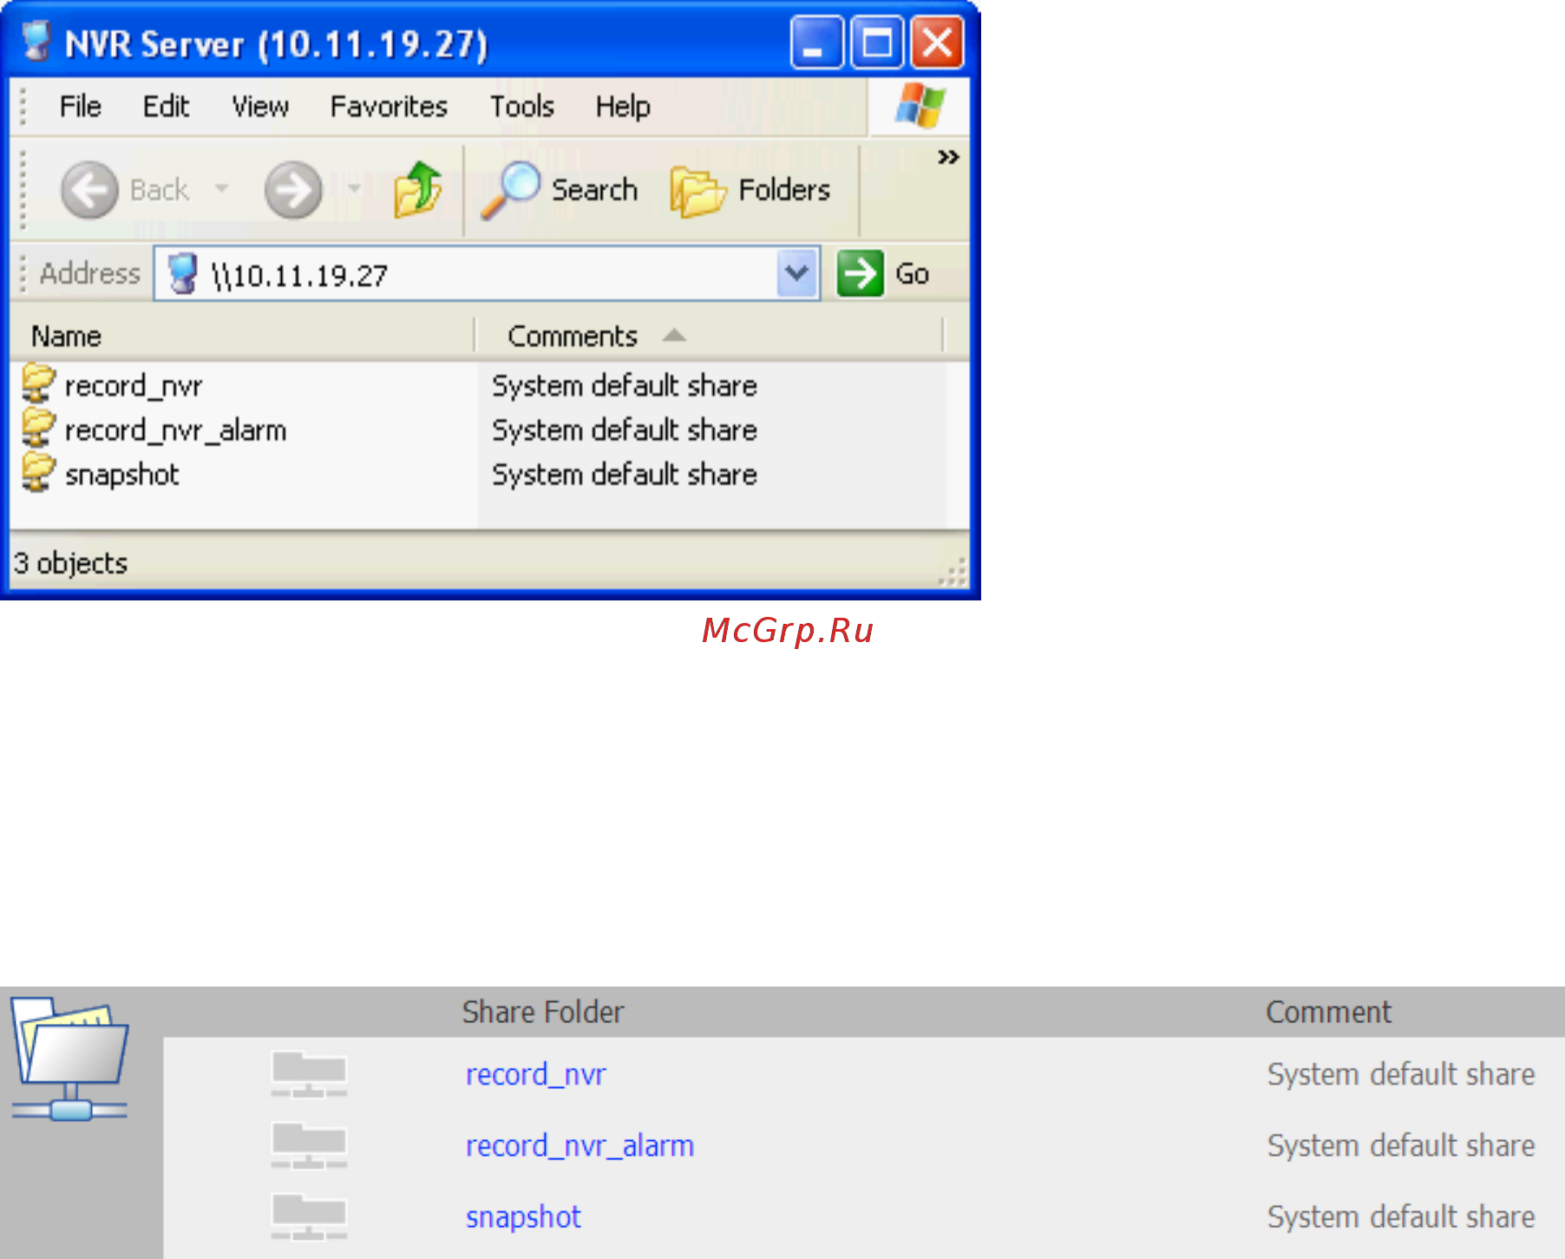Open the View menu
The image size is (1565, 1259).
(260, 107)
